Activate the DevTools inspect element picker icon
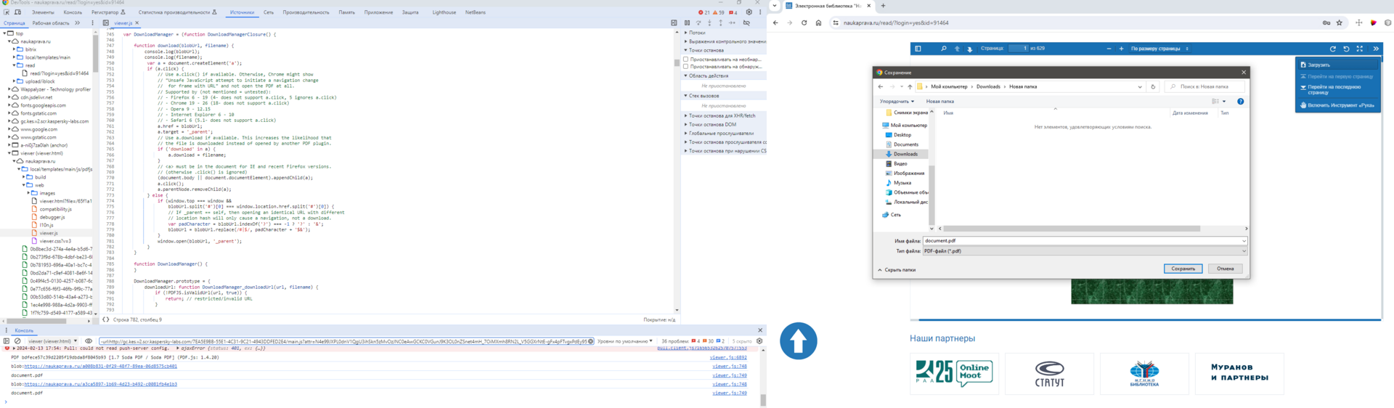1394x408 pixels. [x=7, y=12]
